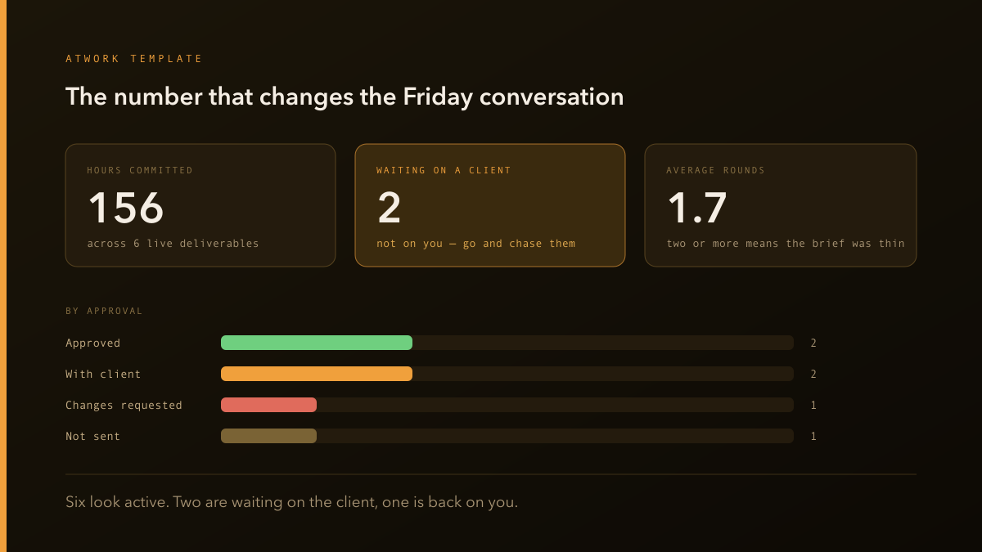Click the 1.7 average rounds number
This screenshot has width=982, height=552.
[697, 208]
